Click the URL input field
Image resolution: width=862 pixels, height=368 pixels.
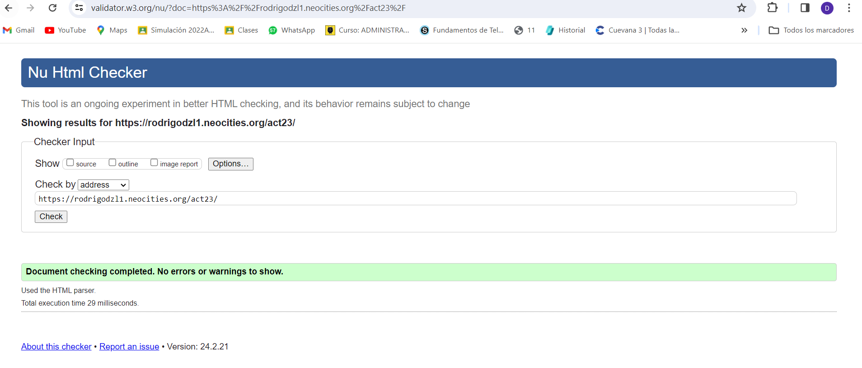coord(416,198)
